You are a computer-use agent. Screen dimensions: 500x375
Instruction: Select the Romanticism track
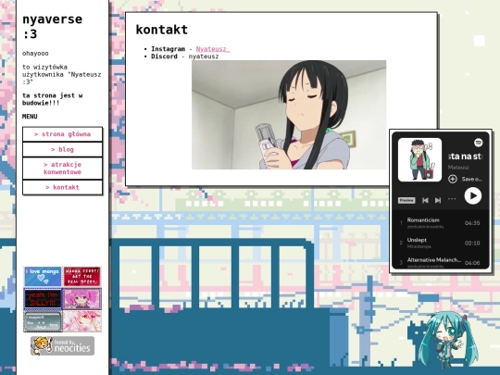[440, 223]
